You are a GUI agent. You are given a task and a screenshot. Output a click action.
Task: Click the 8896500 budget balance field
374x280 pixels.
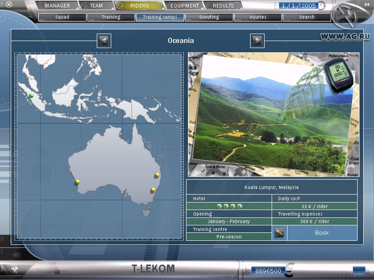(x=268, y=271)
